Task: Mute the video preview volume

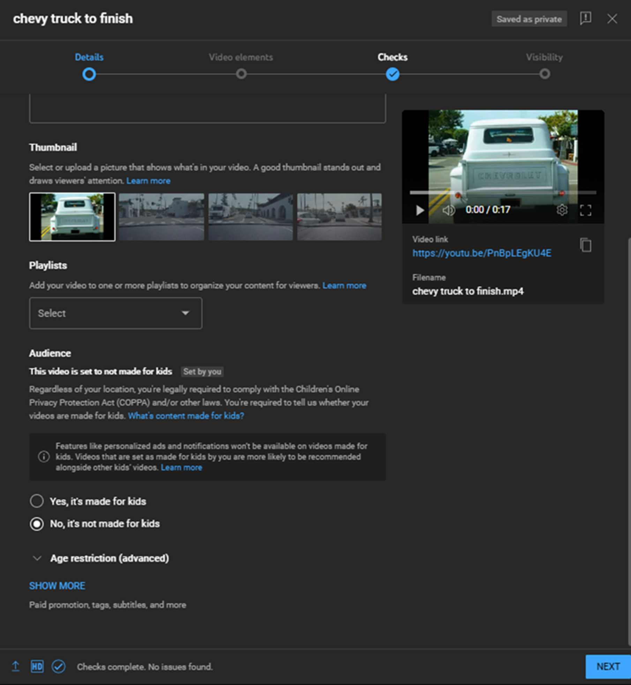Action: tap(448, 210)
